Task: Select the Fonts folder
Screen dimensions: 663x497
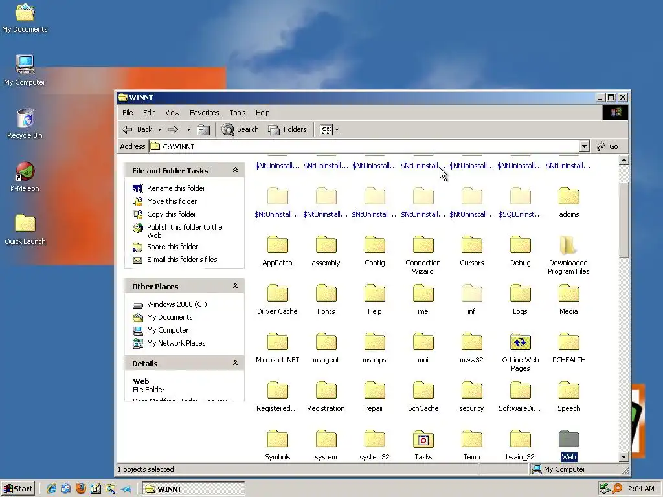Action: pyautogui.click(x=326, y=299)
